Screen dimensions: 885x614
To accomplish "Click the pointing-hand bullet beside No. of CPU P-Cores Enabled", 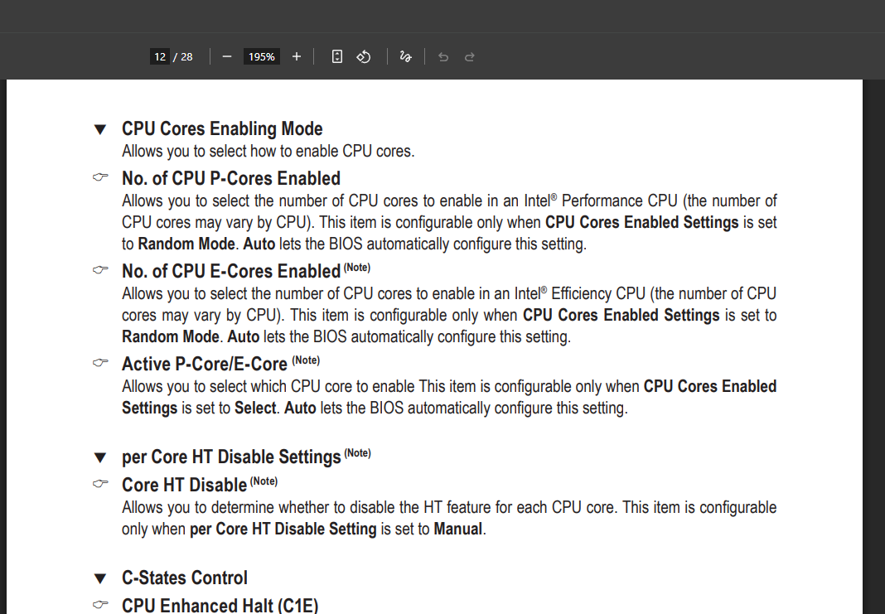I will coord(100,177).
